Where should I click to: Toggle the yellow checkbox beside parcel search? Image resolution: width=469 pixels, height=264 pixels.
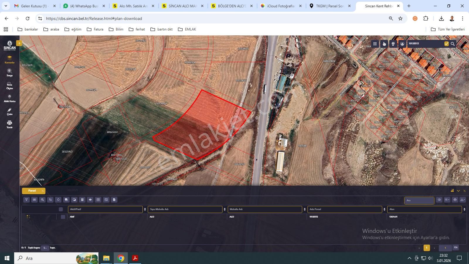[x=446, y=43]
